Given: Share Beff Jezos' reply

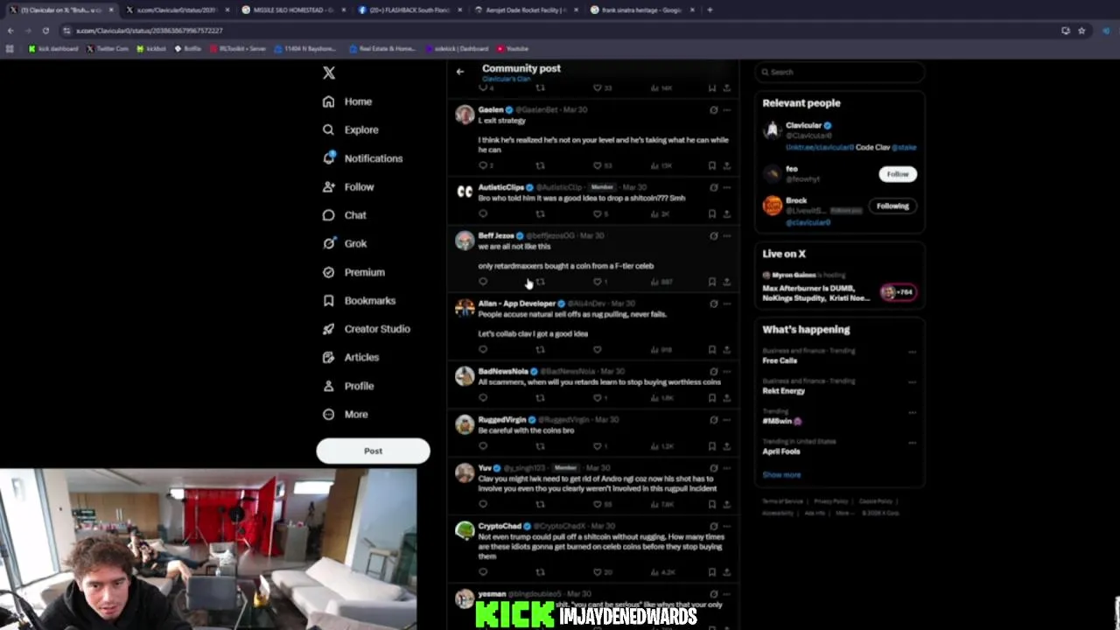Looking at the screenshot, I should (726, 282).
